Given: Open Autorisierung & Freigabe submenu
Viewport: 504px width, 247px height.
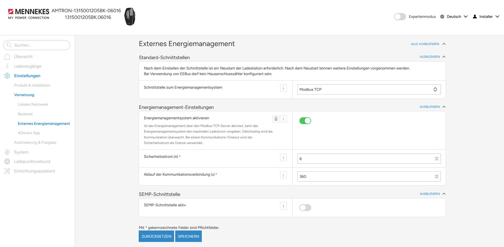Looking at the screenshot, I should [35, 142].
